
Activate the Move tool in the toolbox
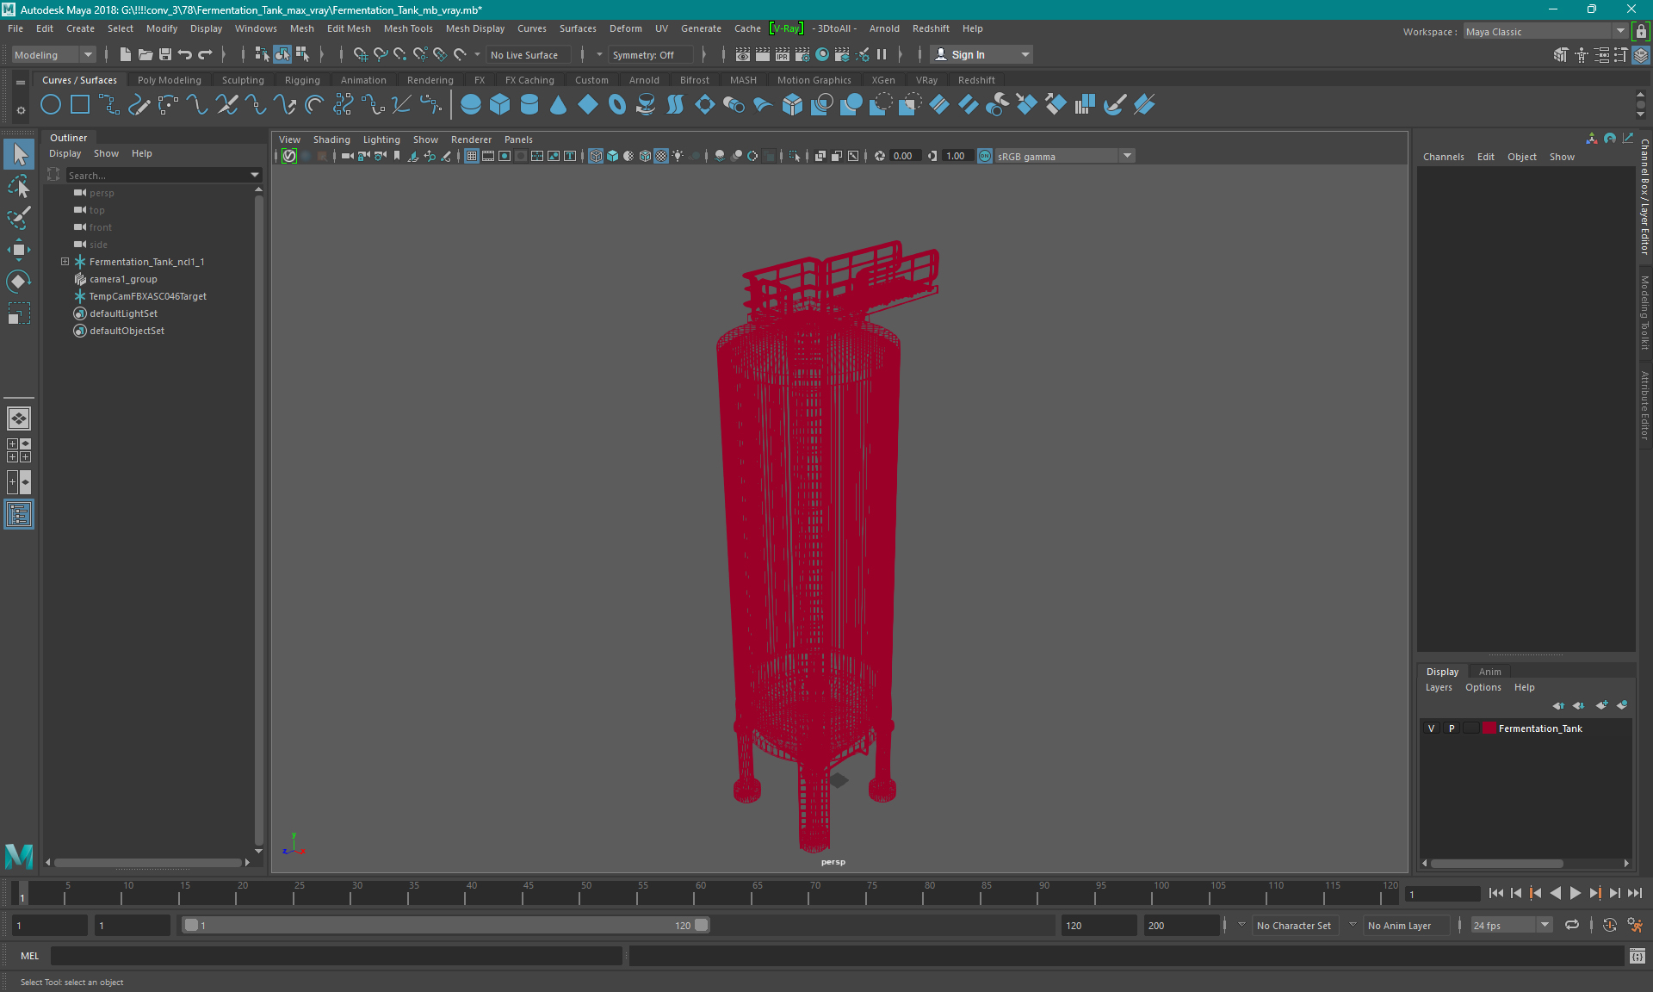[19, 250]
